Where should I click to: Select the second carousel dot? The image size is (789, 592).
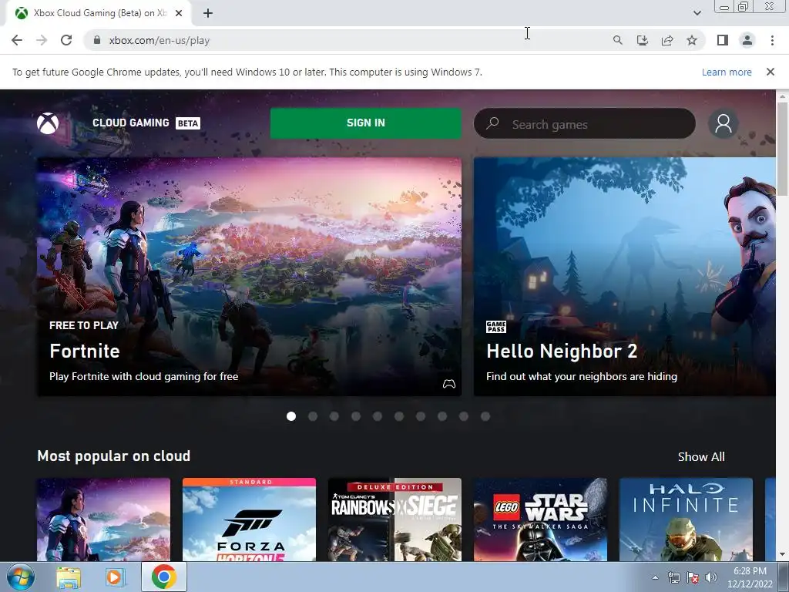tap(313, 416)
